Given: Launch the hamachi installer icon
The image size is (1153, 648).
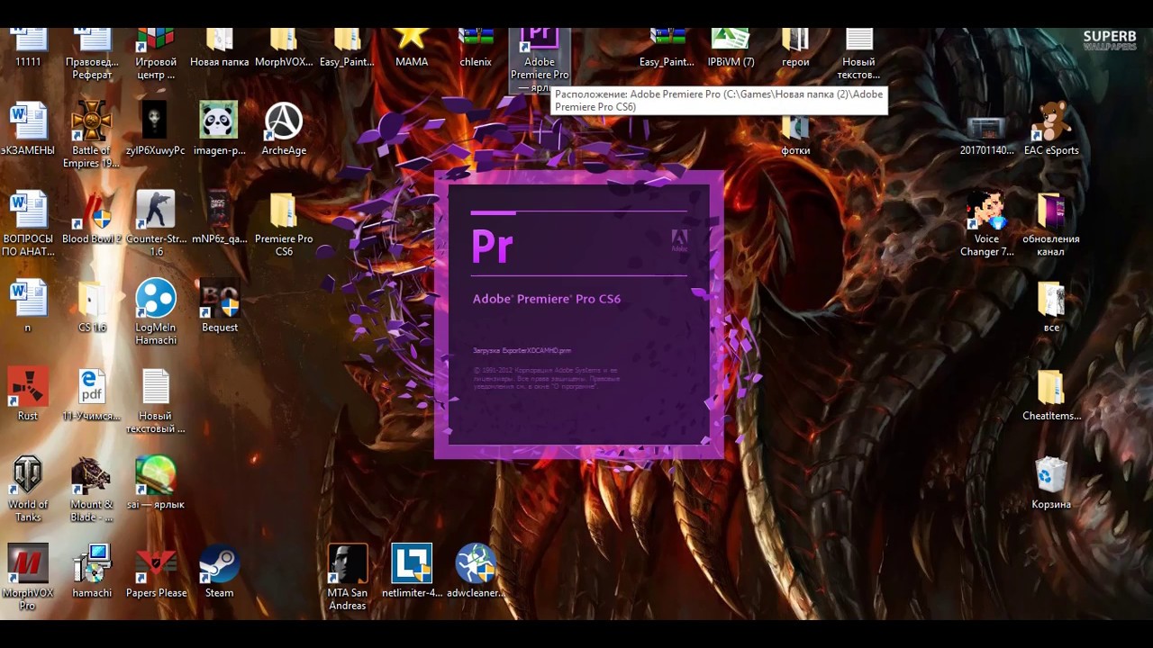Looking at the screenshot, I should tap(92, 570).
